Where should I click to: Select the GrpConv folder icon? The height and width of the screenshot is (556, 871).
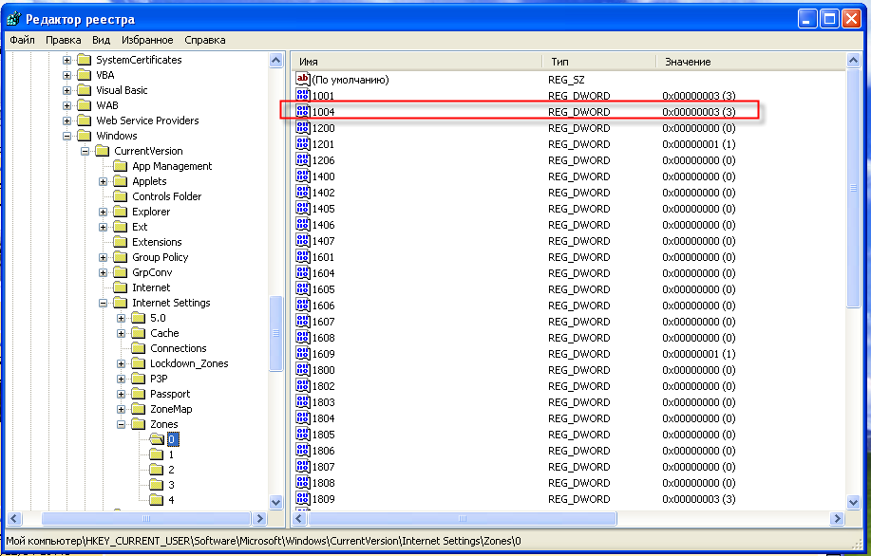tap(120, 272)
